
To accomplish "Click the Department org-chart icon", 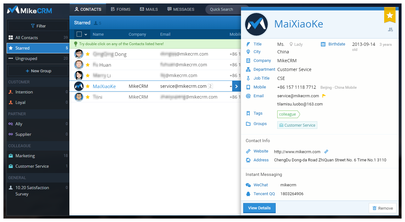I will click(248, 69).
